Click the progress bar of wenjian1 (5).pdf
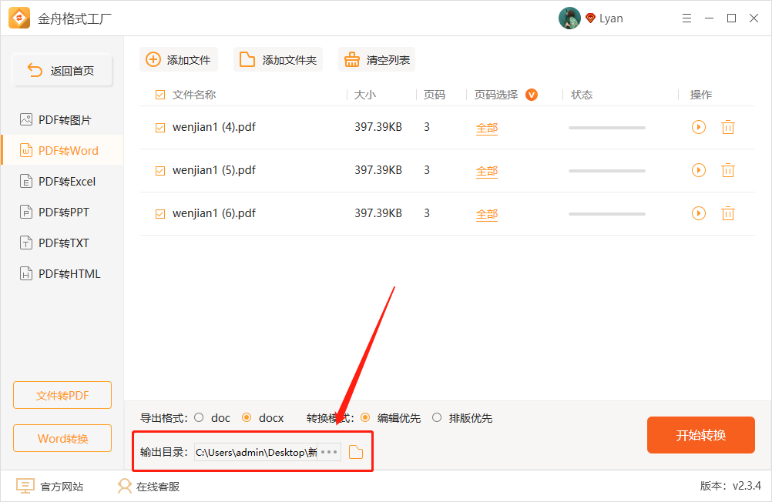The height and width of the screenshot is (502, 772). pos(606,171)
